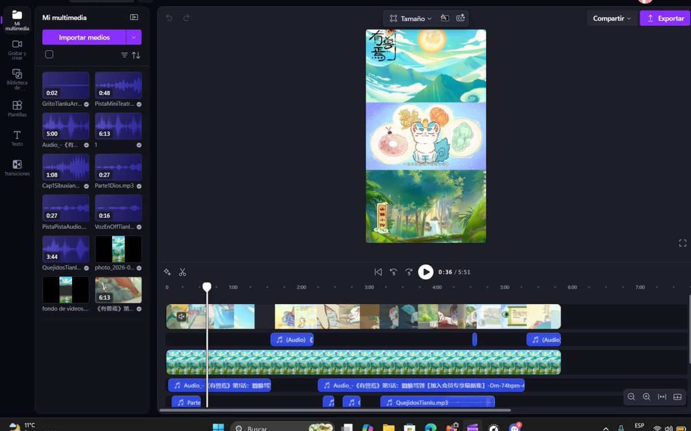Screen dimensions: 691x431
Task: Open Discord from the taskbar
Action: point(514,428)
